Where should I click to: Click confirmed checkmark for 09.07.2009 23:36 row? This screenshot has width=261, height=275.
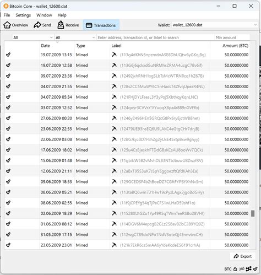8,76
